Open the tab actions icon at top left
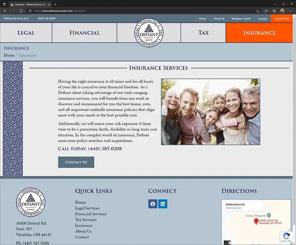The width and height of the screenshot is (296, 245). (x=4, y=4)
